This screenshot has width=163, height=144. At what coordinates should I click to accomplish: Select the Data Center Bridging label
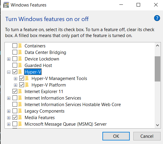[45, 52]
